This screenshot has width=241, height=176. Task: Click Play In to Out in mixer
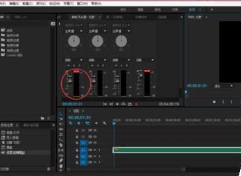[x=123, y=104]
